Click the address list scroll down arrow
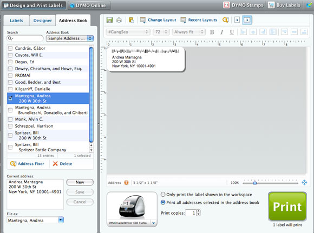Screen dimensions: 314x233 (91, 150)
